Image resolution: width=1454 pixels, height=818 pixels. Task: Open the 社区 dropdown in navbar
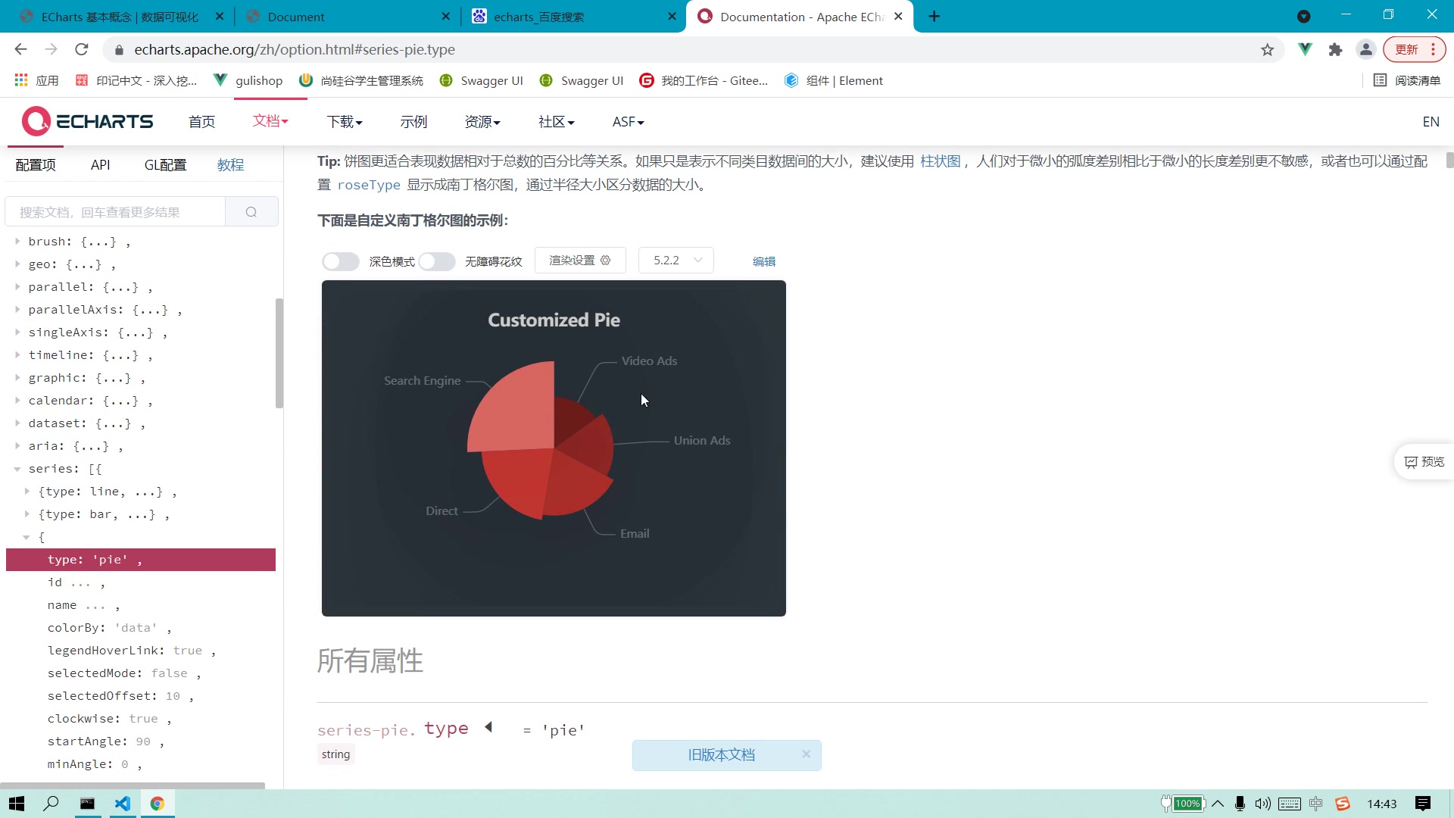click(557, 122)
